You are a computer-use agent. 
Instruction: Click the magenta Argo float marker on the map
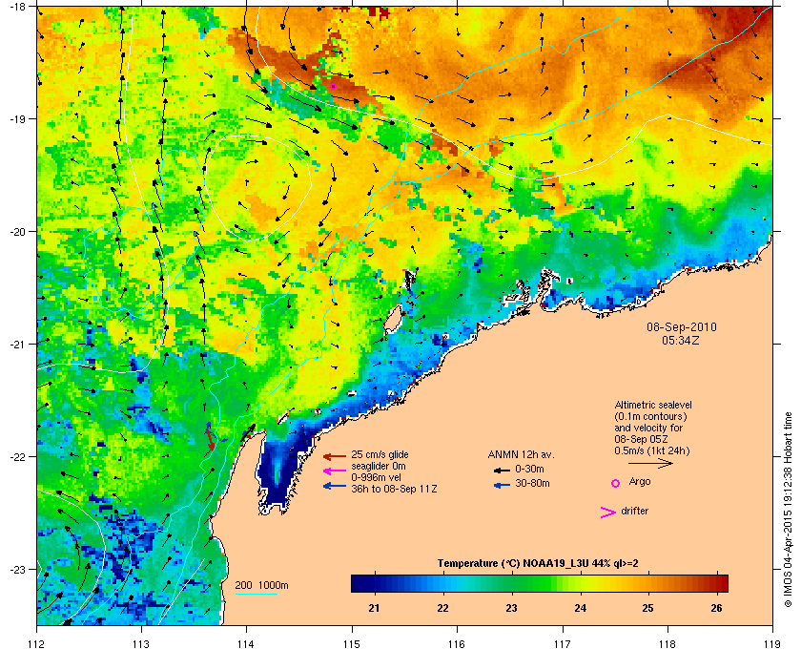click(x=333, y=87)
